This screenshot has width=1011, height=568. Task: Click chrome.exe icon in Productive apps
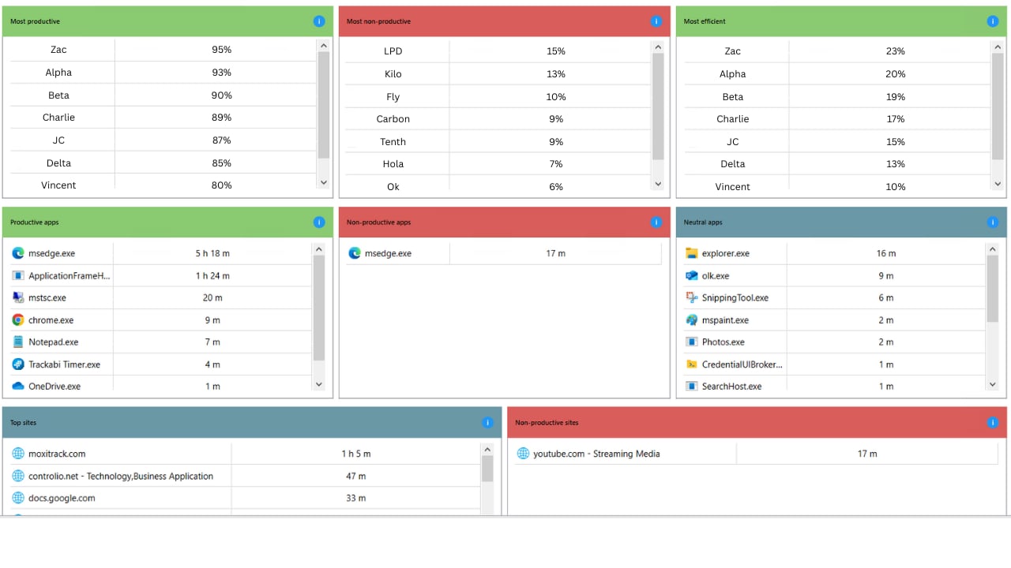(x=18, y=320)
